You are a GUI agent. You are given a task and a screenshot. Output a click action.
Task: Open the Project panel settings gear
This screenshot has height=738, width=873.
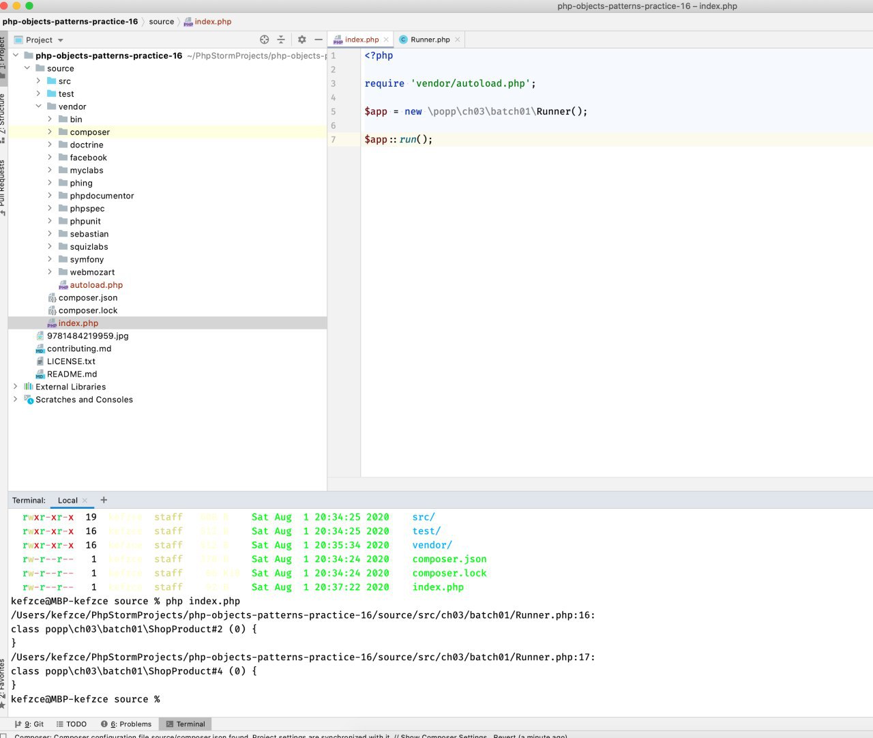tap(302, 40)
